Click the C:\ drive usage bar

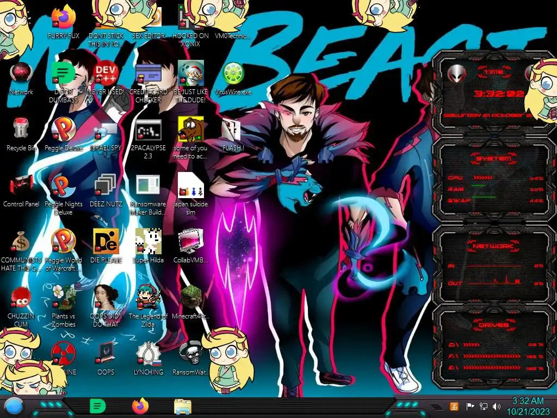[x=472, y=345]
